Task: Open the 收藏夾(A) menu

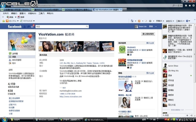Action: (32, 13)
